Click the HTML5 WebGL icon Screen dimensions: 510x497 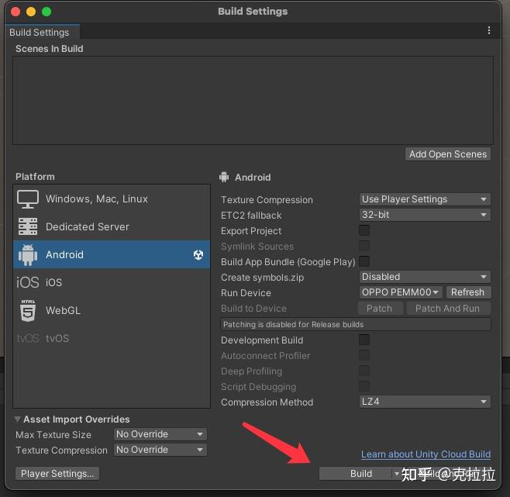28,310
